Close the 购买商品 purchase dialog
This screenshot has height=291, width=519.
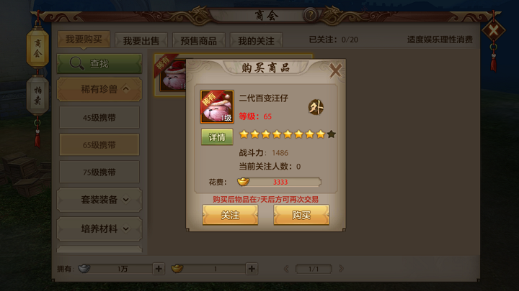(335, 70)
